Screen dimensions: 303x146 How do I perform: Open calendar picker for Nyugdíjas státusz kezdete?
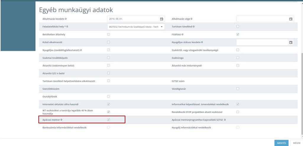[291, 42]
